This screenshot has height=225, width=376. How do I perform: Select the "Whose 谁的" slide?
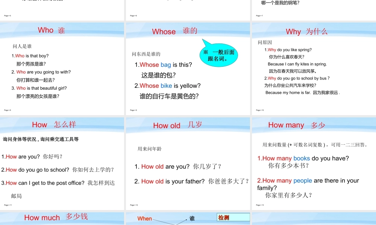pyautogui.click(x=188, y=69)
